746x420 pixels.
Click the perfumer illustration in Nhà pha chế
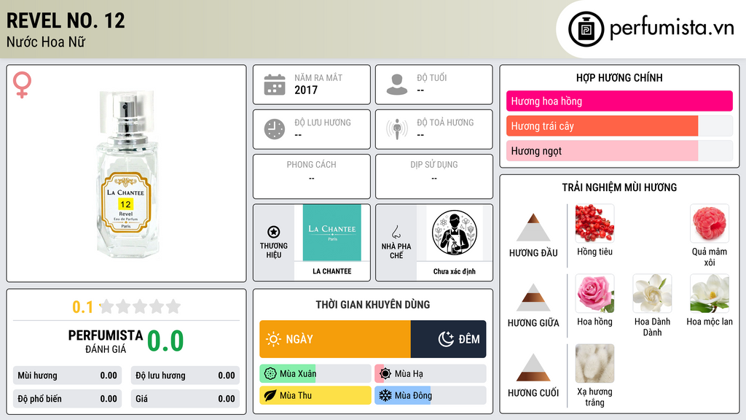pos(455,233)
